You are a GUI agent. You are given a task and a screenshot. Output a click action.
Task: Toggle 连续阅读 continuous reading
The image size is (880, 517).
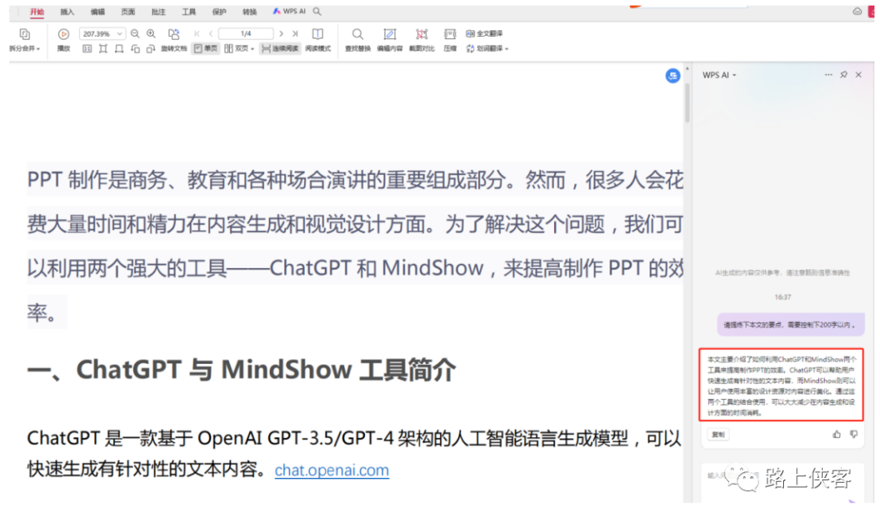tap(280, 49)
